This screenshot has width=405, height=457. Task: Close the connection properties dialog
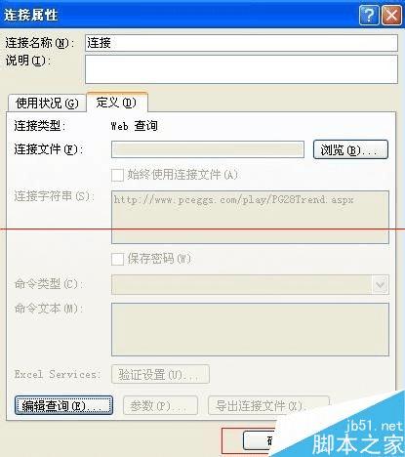tap(391, 16)
